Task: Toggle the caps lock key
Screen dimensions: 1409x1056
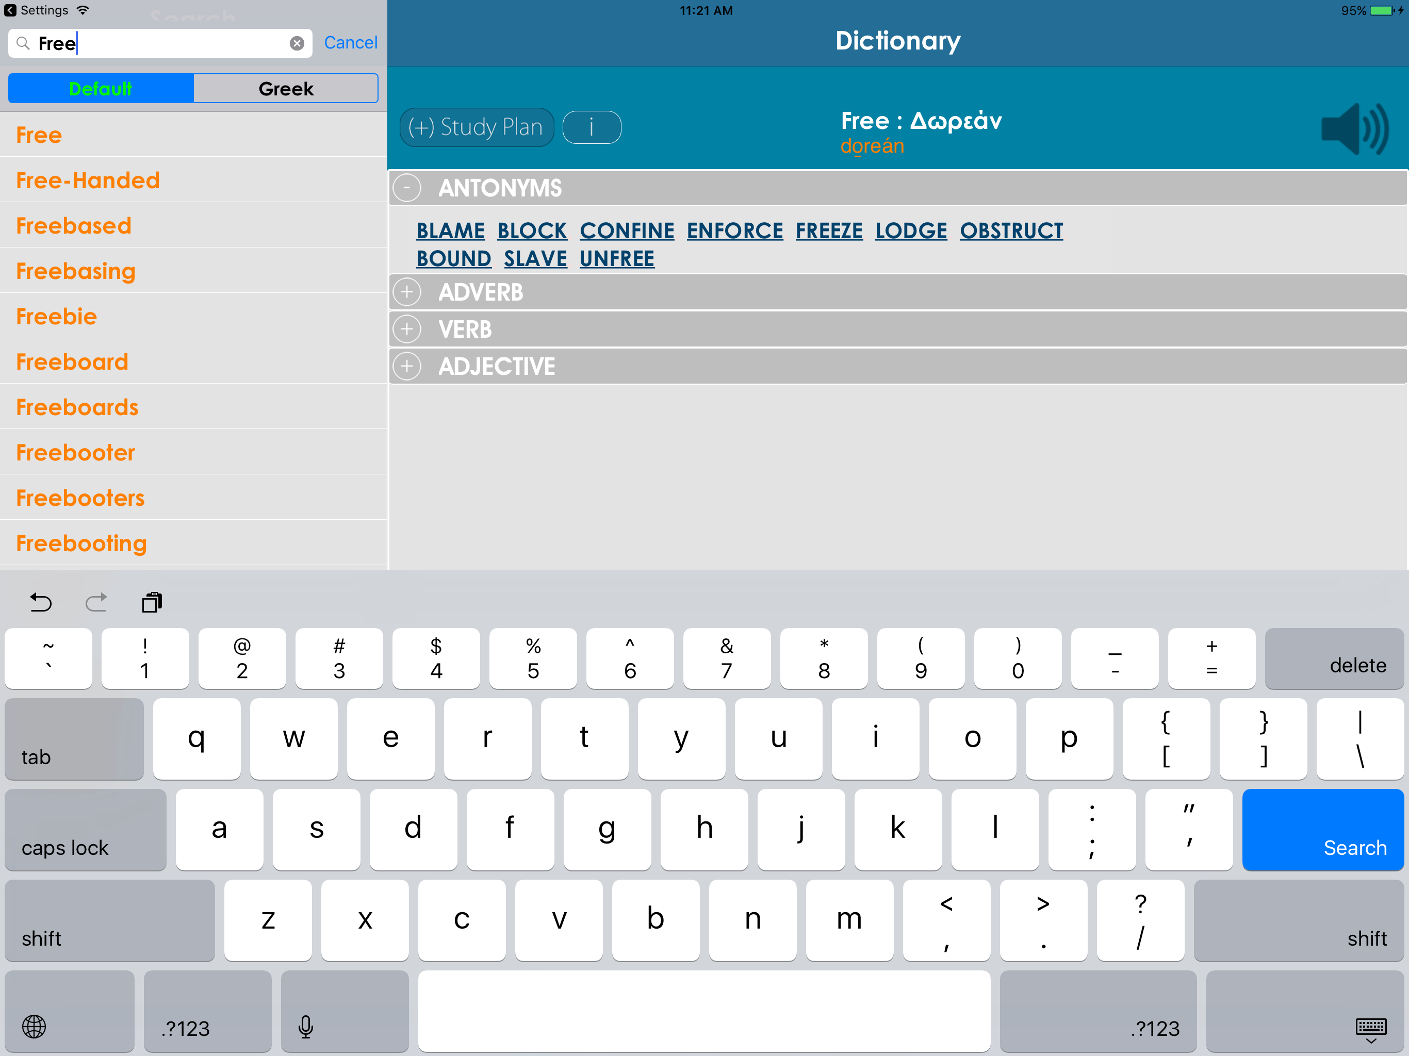Action: (x=86, y=829)
